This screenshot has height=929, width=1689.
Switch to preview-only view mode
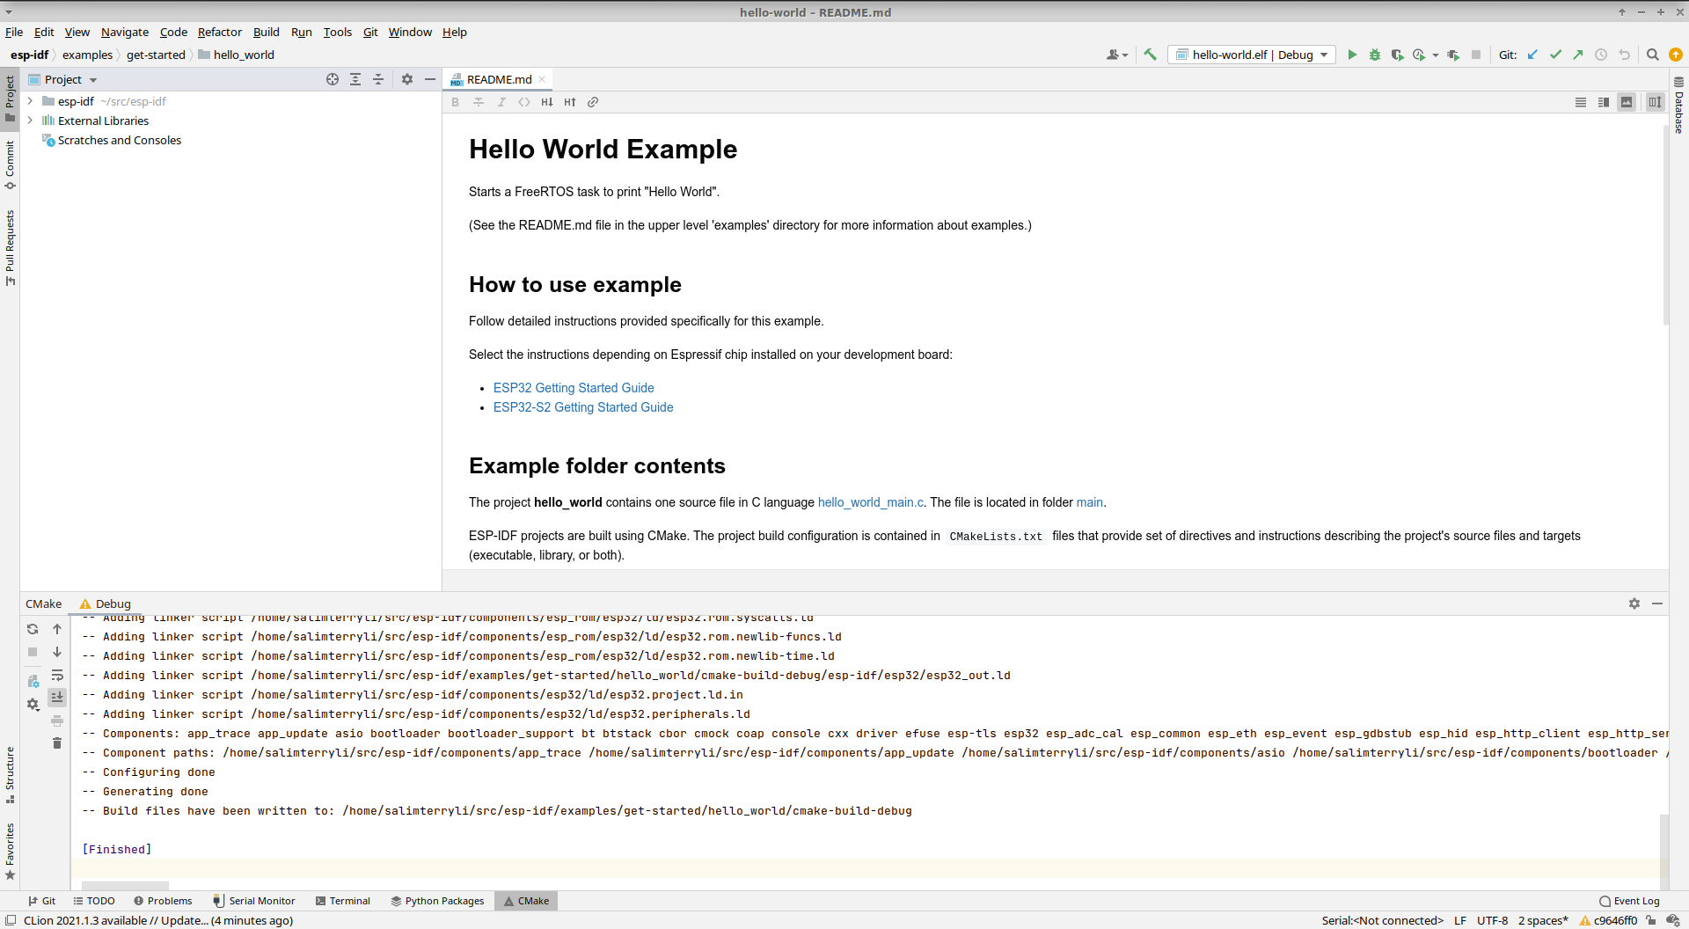pyautogui.click(x=1627, y=102)
